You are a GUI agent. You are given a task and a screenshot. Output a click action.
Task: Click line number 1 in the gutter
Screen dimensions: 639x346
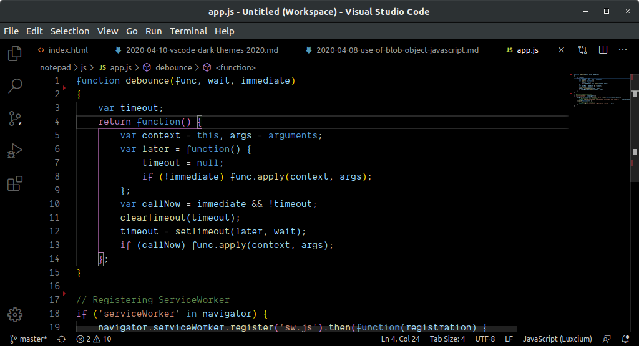click(x=57, y=80)
